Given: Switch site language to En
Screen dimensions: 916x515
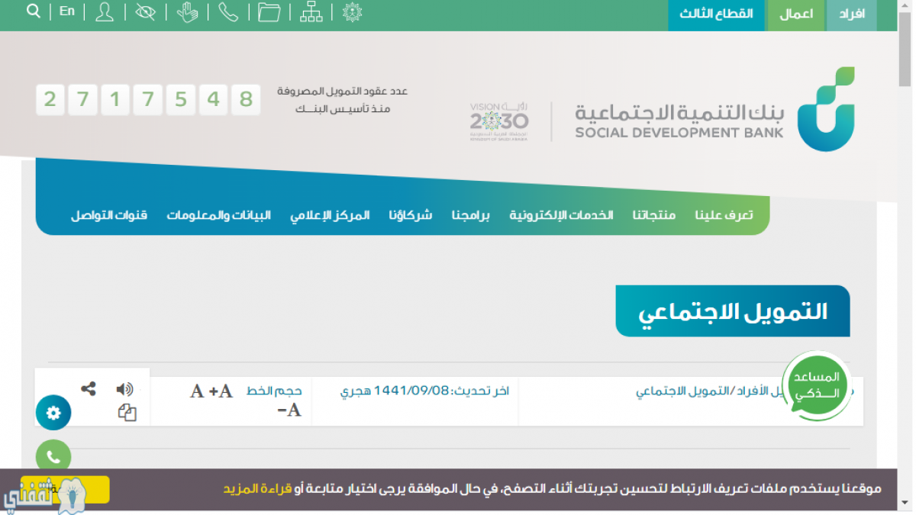Looking at the screenshot, I should [67, 11].
